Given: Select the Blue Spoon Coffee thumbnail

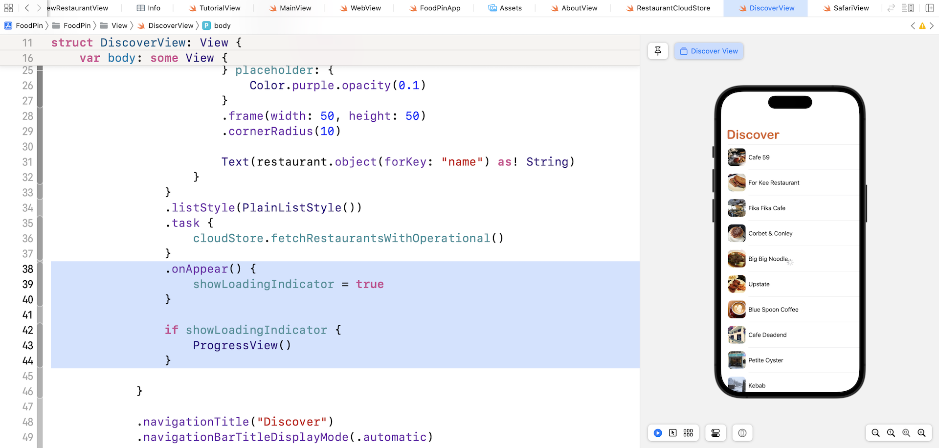Looking at the screenshot, I should point(737,310).
